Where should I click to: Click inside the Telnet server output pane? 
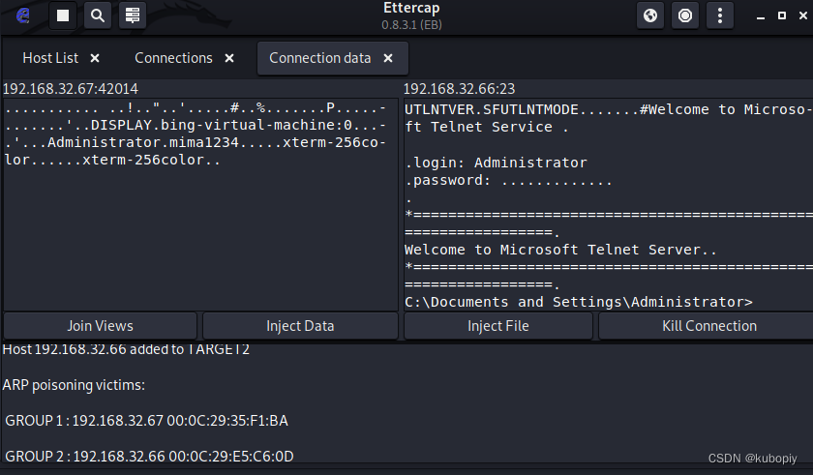608,204
